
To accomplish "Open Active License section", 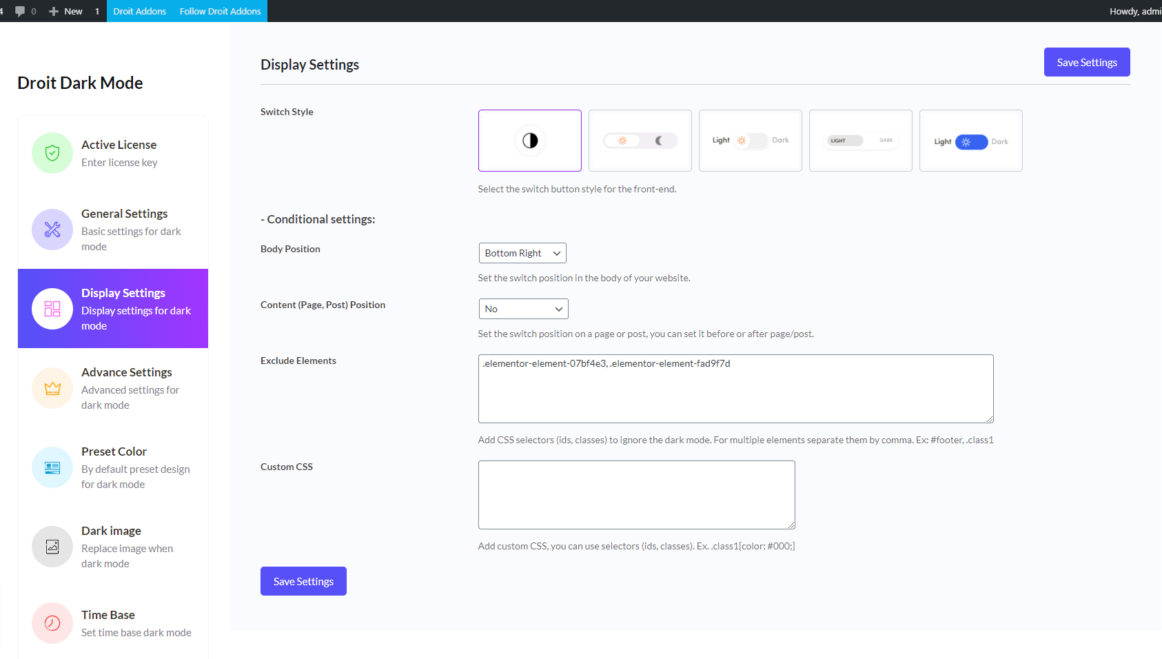I will pos(113,153).
